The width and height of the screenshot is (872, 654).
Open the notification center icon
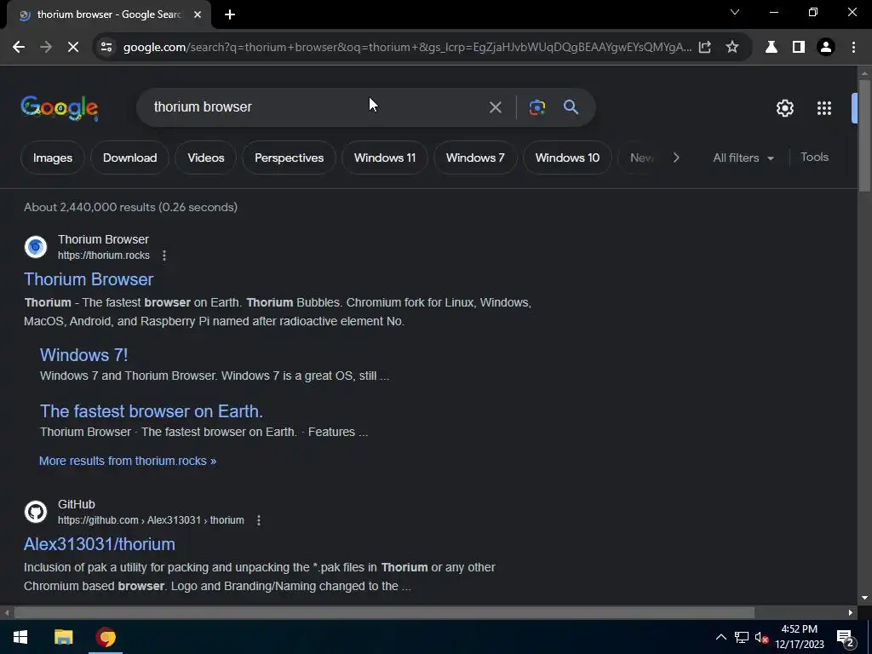(846, 638)
